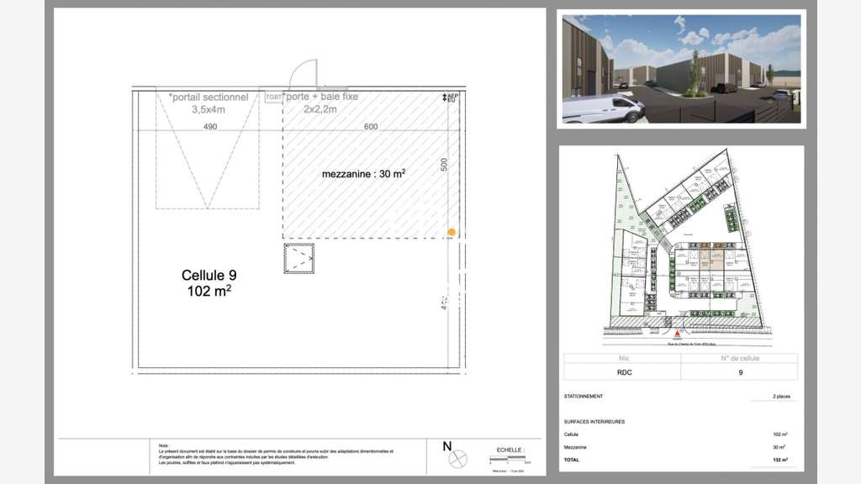Select the "Cellule" surface row label

(571, 434)
